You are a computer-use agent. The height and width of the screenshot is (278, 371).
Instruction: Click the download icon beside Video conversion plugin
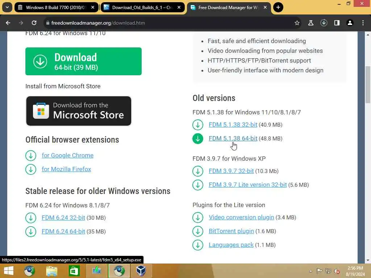[x=198, y=218]
